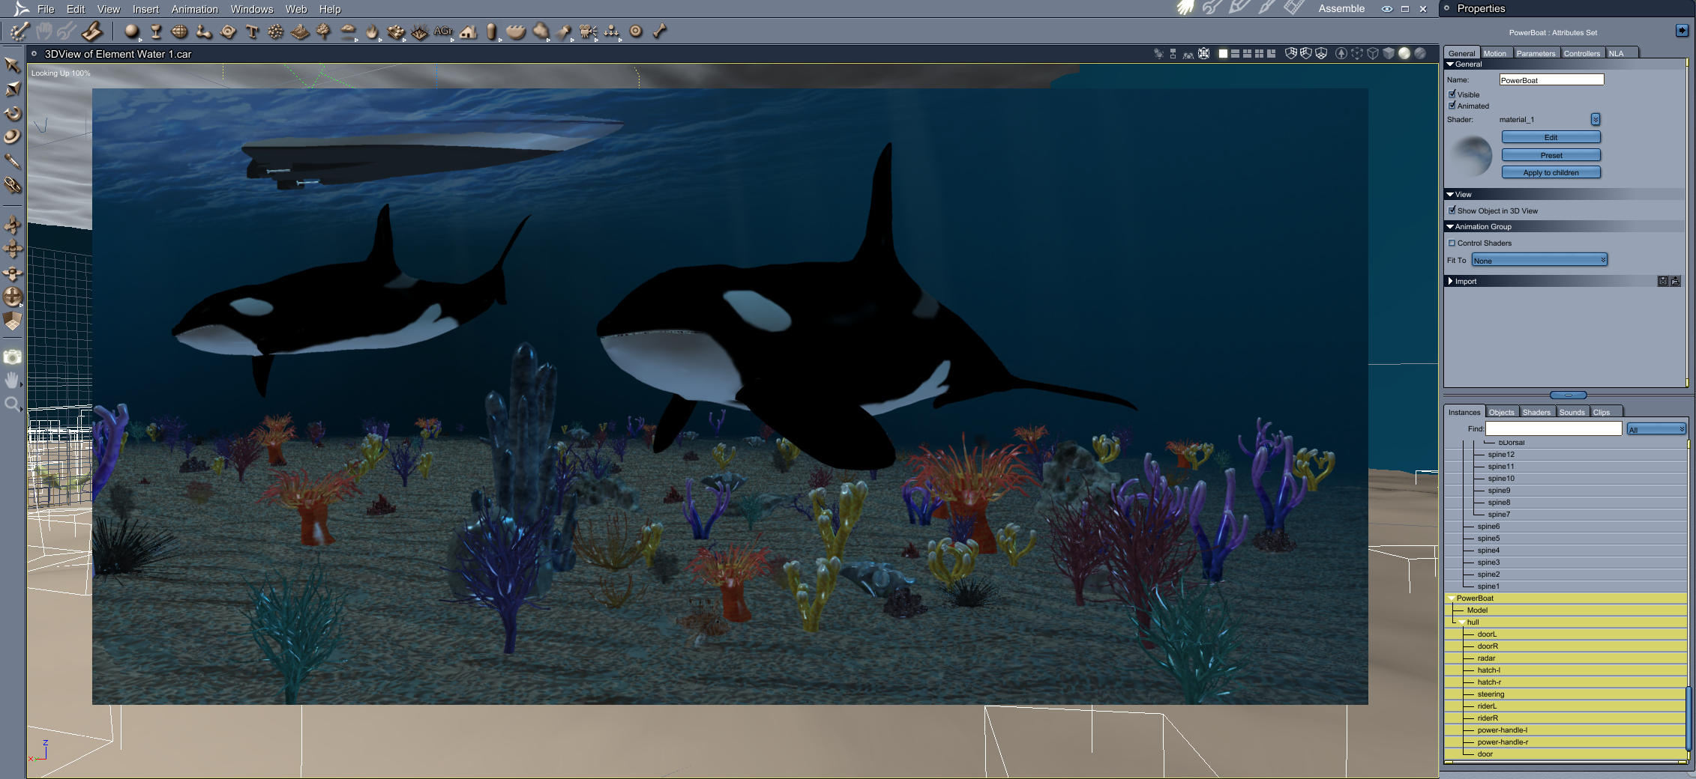This screenshot has width=1696, height=779.
Task: Pick the chain Link tool
Action: tap(12, 185)
